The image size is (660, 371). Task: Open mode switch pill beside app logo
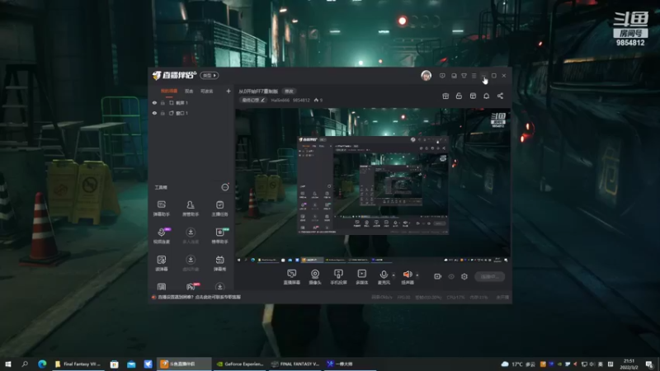point(210,75)
